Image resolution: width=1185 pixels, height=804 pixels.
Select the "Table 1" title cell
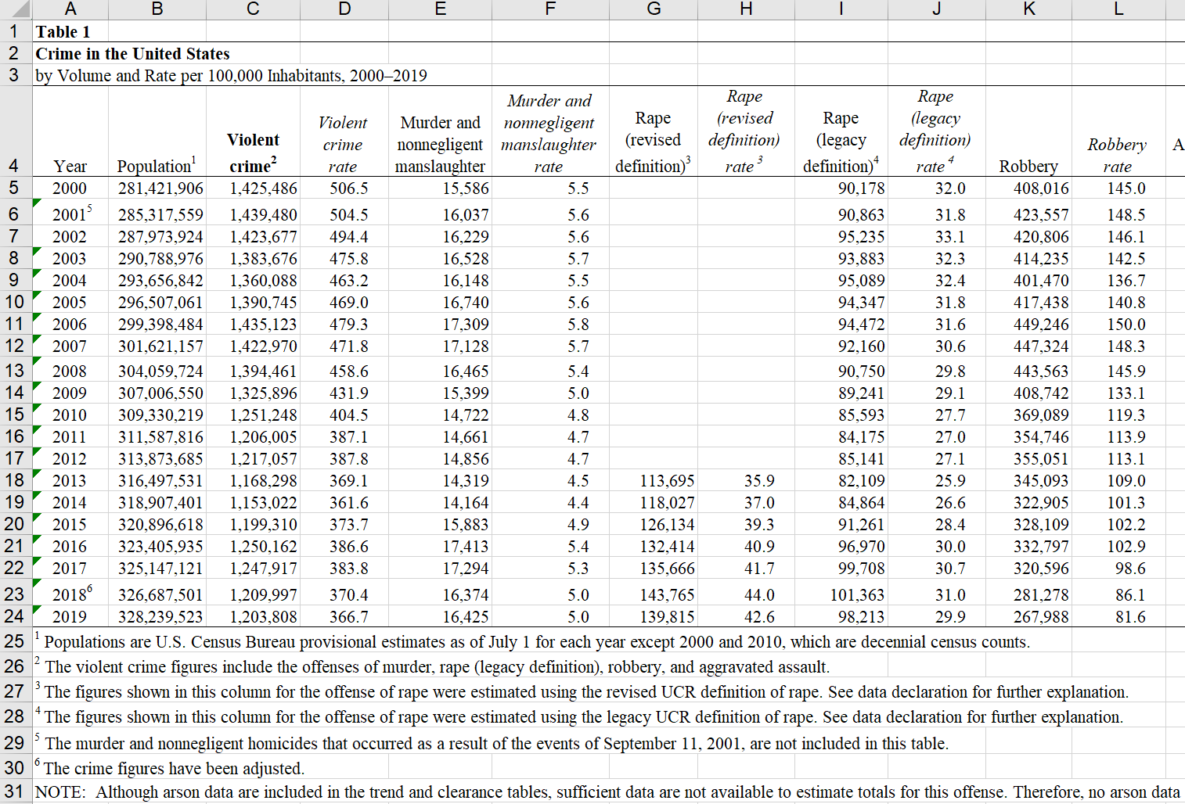coord(63,32)
